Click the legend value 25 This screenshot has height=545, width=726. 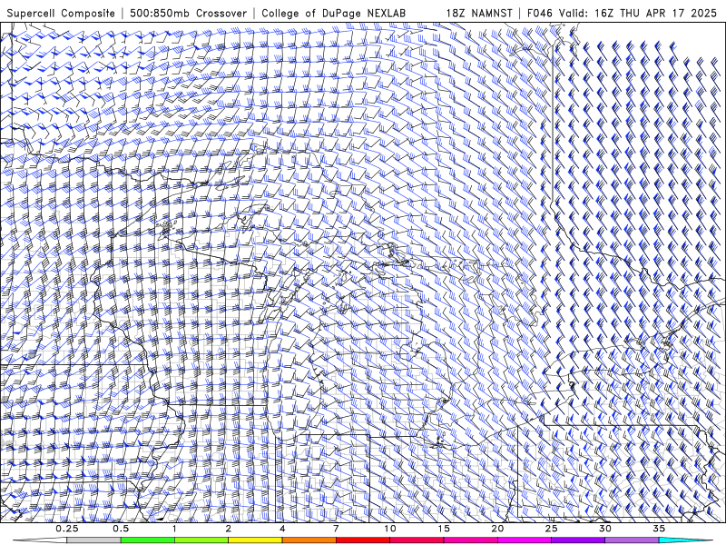[x=552, y=529]
